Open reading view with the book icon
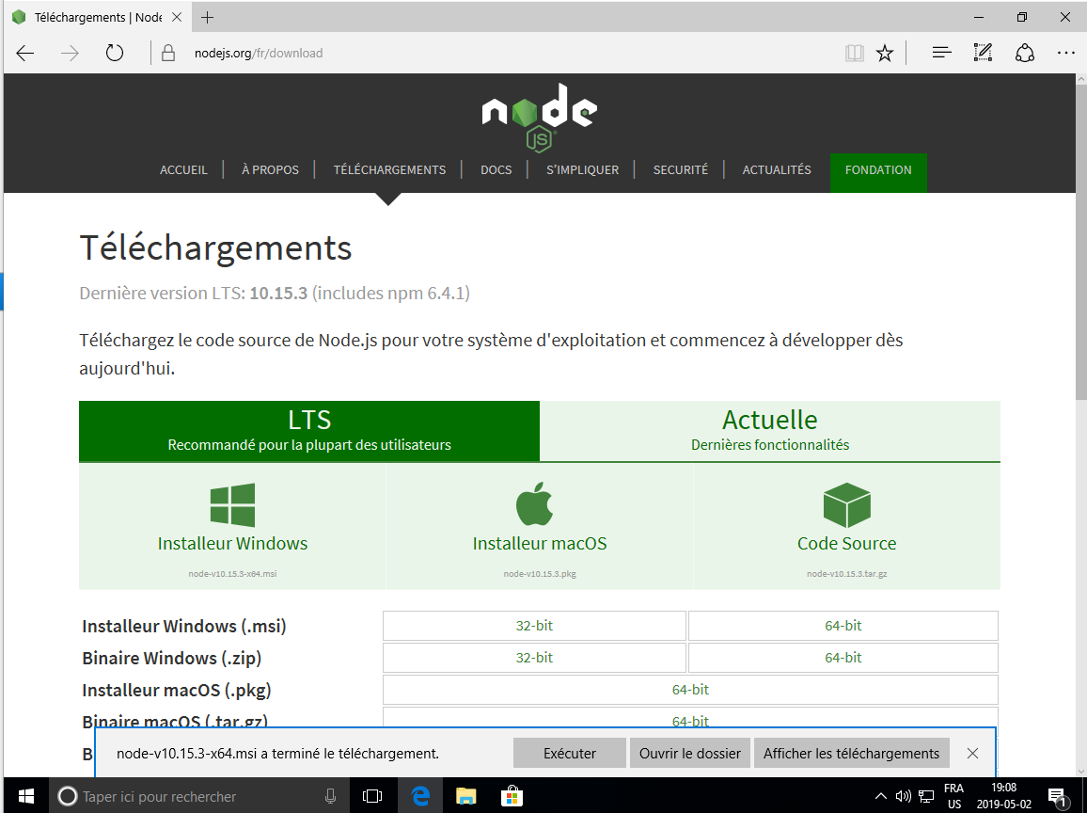 [x=854, y=54]
